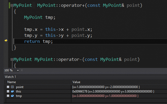Click the horizontal scroll left arrow
Image resolution: width=167 pixels, height=104 pixels.
[22, 70]
